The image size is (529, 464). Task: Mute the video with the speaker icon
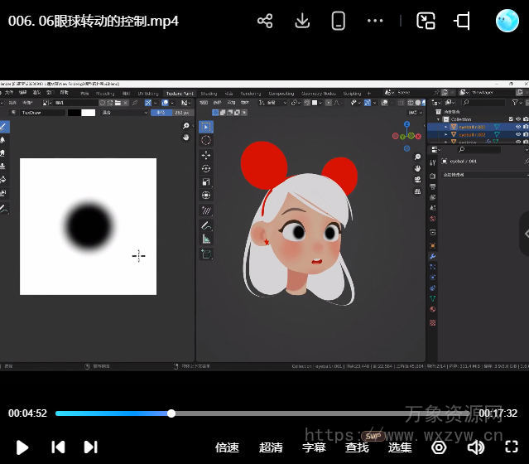coord(475,447)
